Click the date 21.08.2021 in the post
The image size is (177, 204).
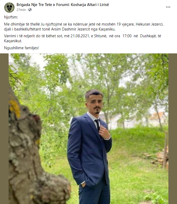click(x=80, y=36)
